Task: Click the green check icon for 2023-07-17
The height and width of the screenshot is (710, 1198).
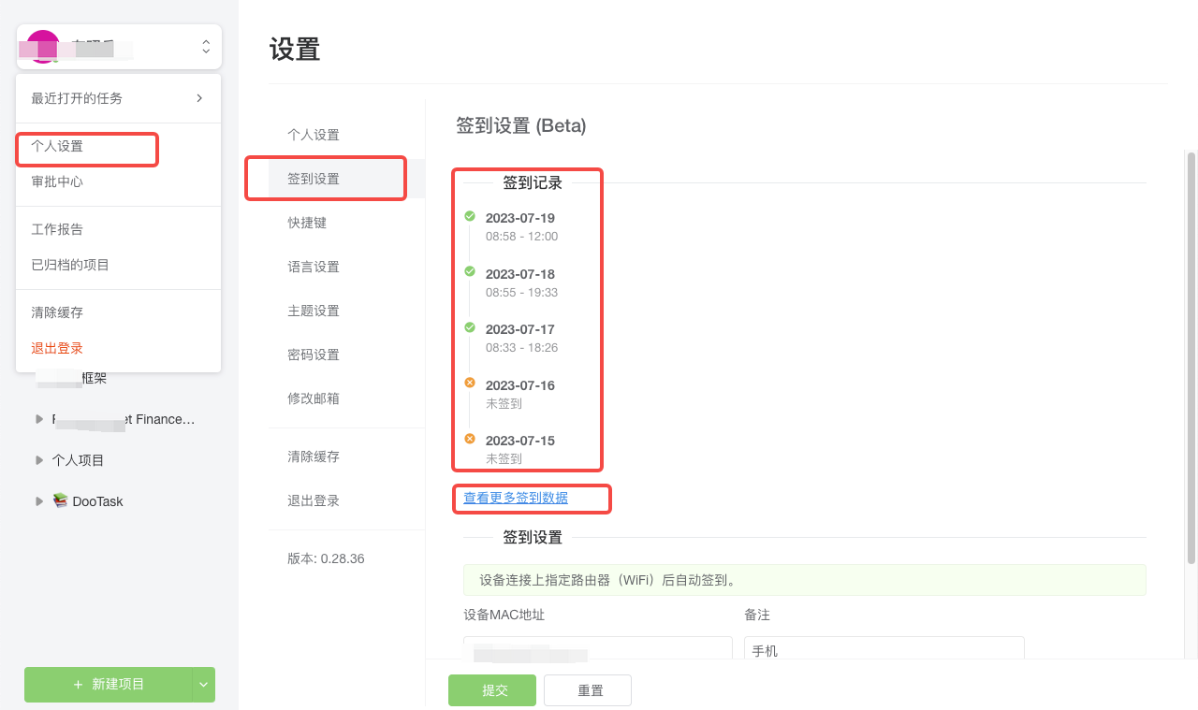Action: [471, 327]
